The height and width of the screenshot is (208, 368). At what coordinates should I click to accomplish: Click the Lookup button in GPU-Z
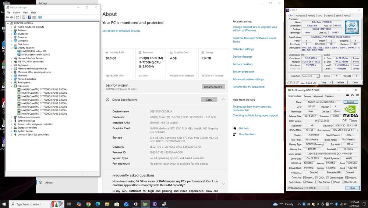pyautogui.click(x=351, y=102)
